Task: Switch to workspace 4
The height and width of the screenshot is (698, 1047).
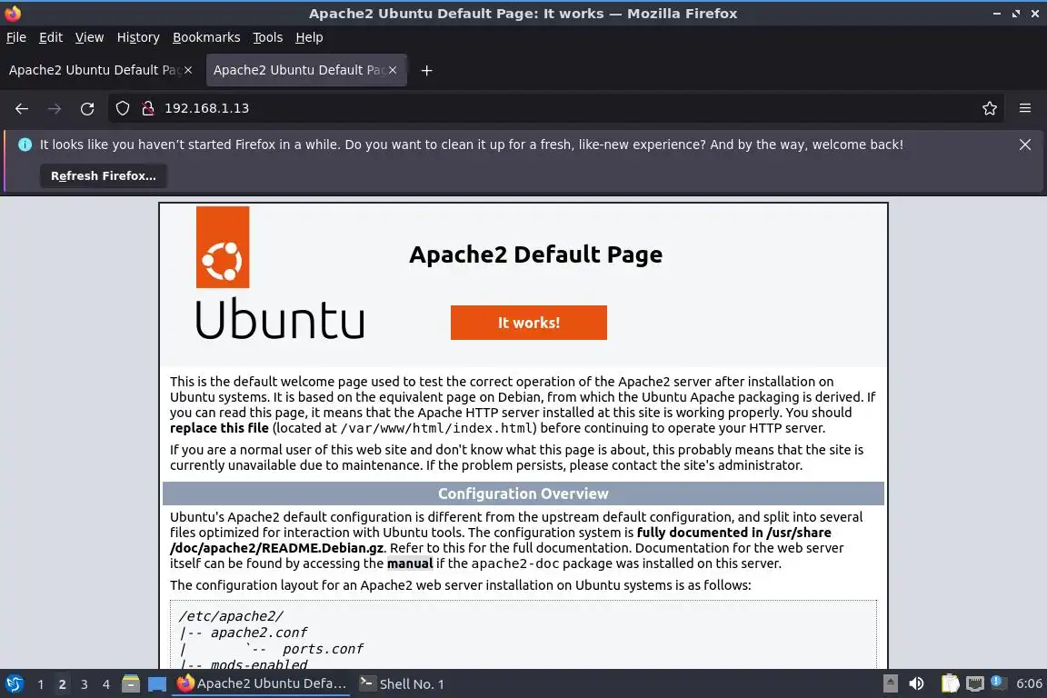Action: click(105, 684)
